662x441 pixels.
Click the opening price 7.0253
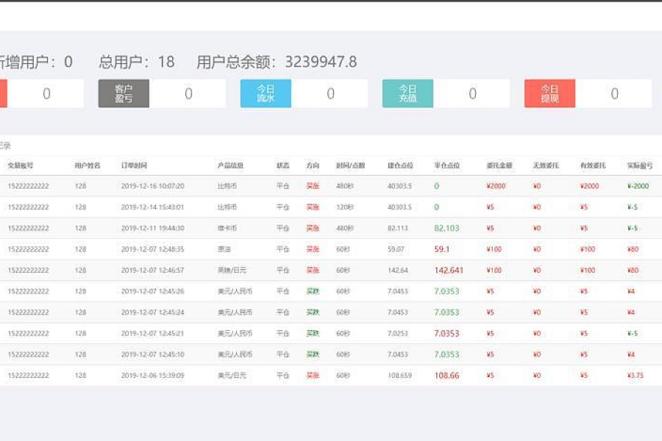[x=398, y=334]
